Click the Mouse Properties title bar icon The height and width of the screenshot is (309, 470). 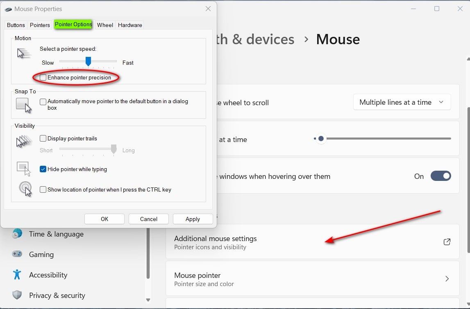click(9, 9)
